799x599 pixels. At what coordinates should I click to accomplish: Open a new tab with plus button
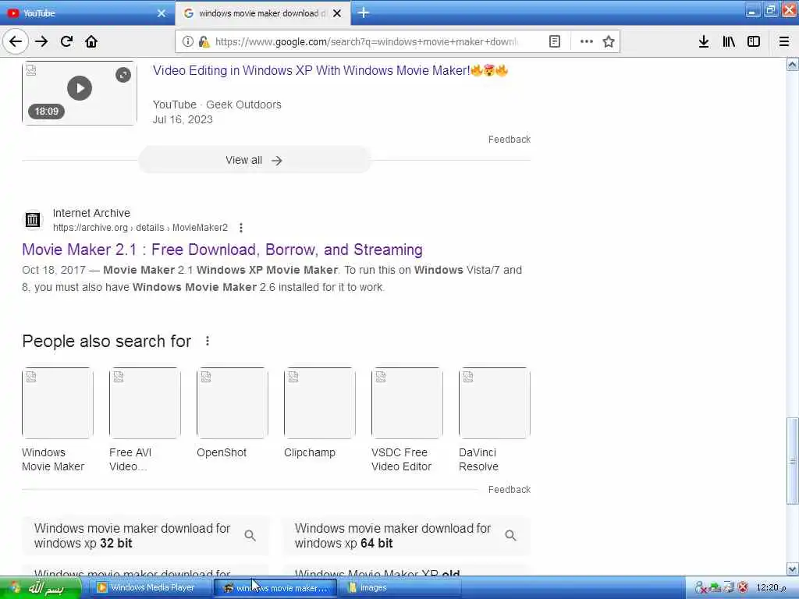point(364,12)
